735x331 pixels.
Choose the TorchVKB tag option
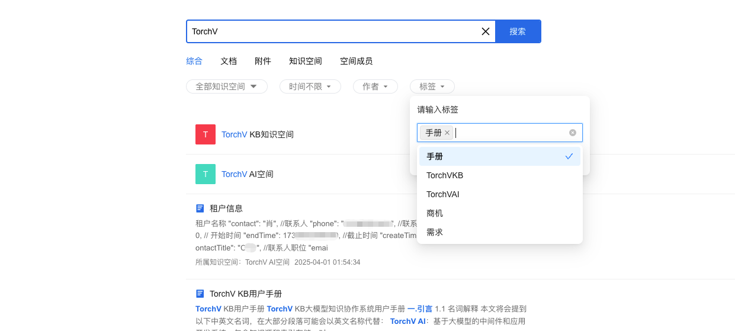tap(500, 175)
